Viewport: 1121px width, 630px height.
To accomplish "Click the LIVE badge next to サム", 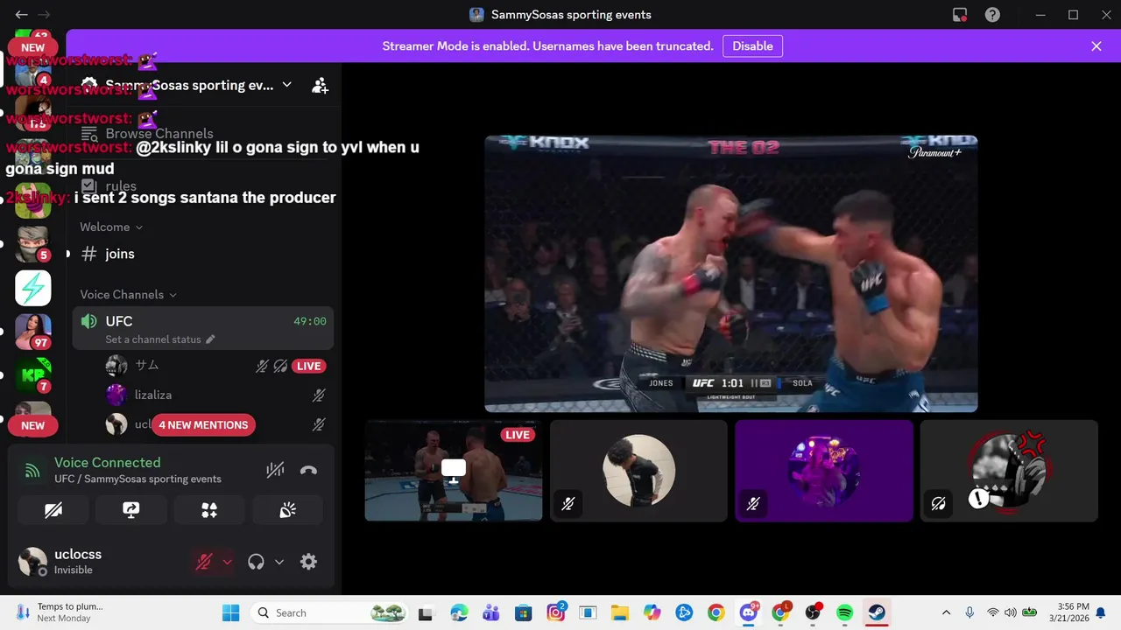I will pyautogui.click(x=308, y=366).
